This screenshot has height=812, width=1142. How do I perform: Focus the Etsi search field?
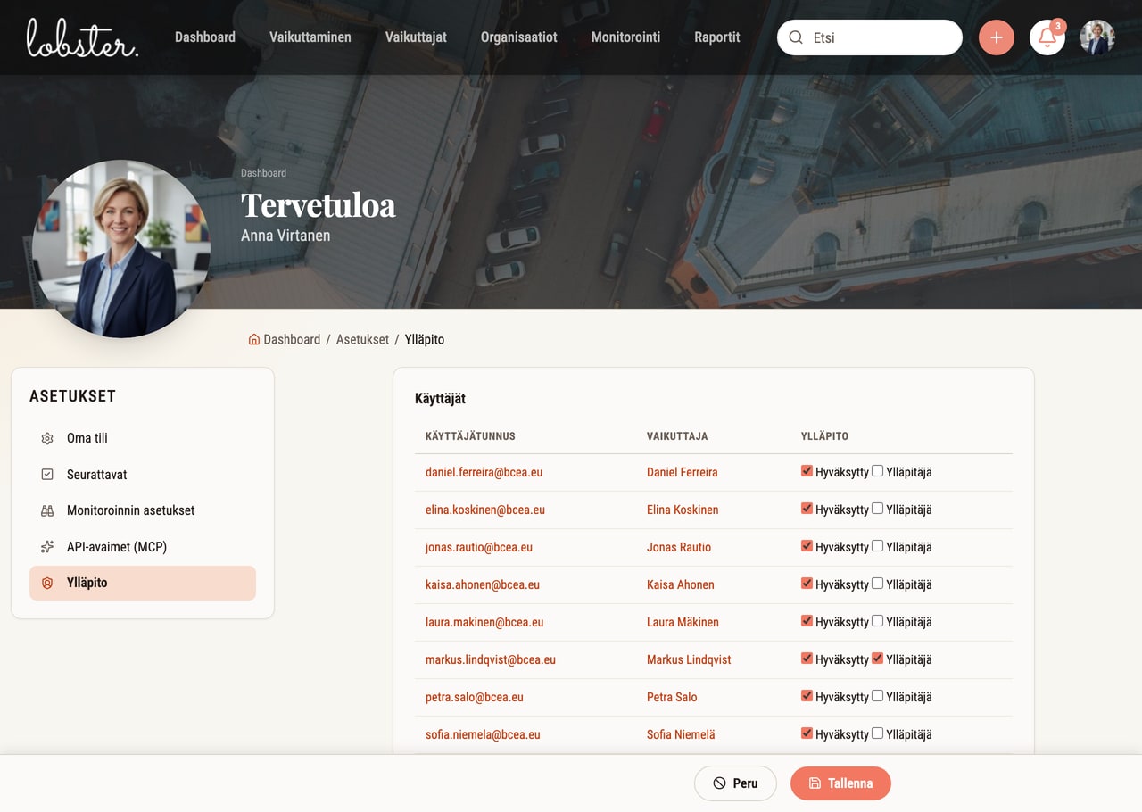point(870,37)
